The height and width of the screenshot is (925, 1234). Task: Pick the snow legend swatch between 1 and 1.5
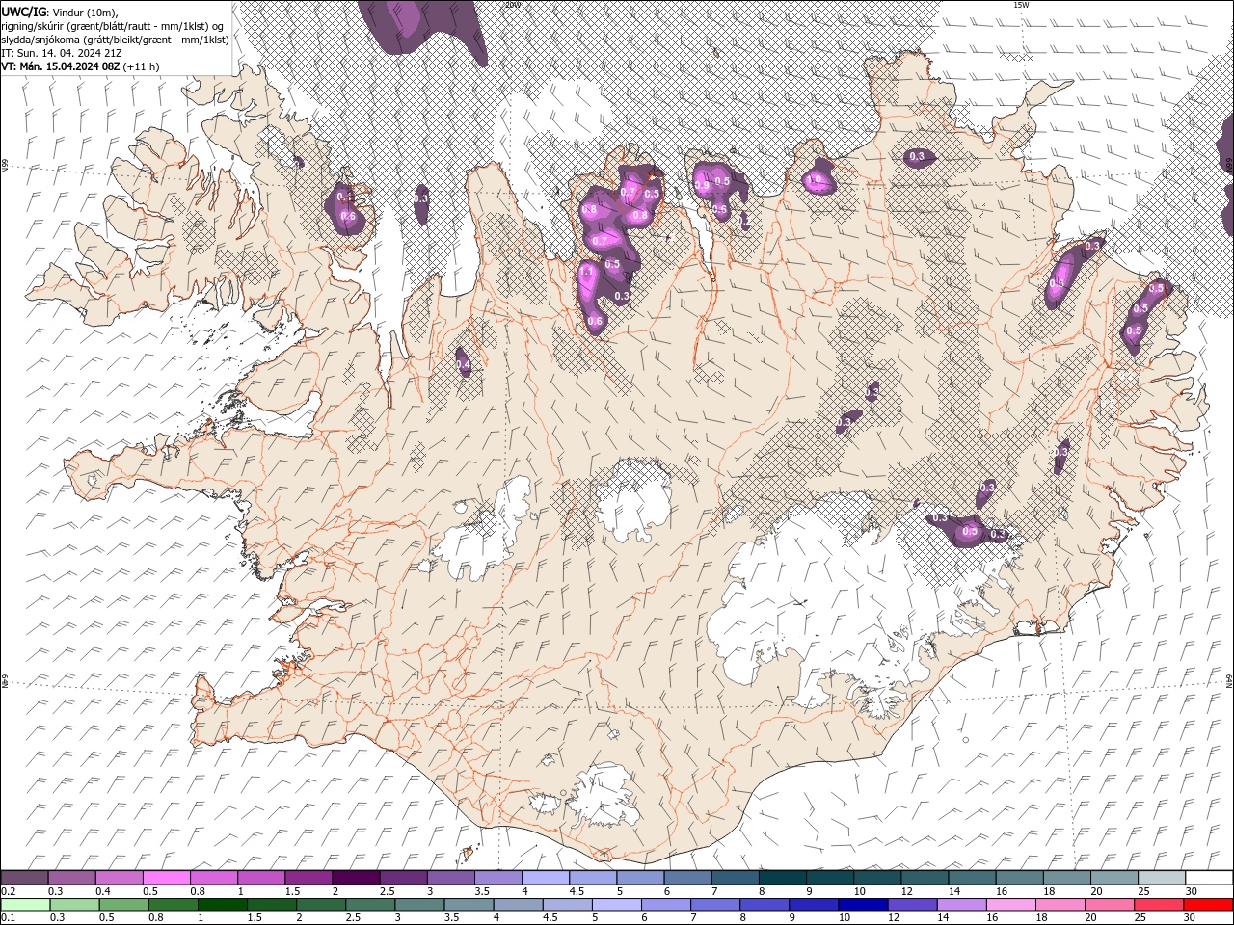coord(261,878)
